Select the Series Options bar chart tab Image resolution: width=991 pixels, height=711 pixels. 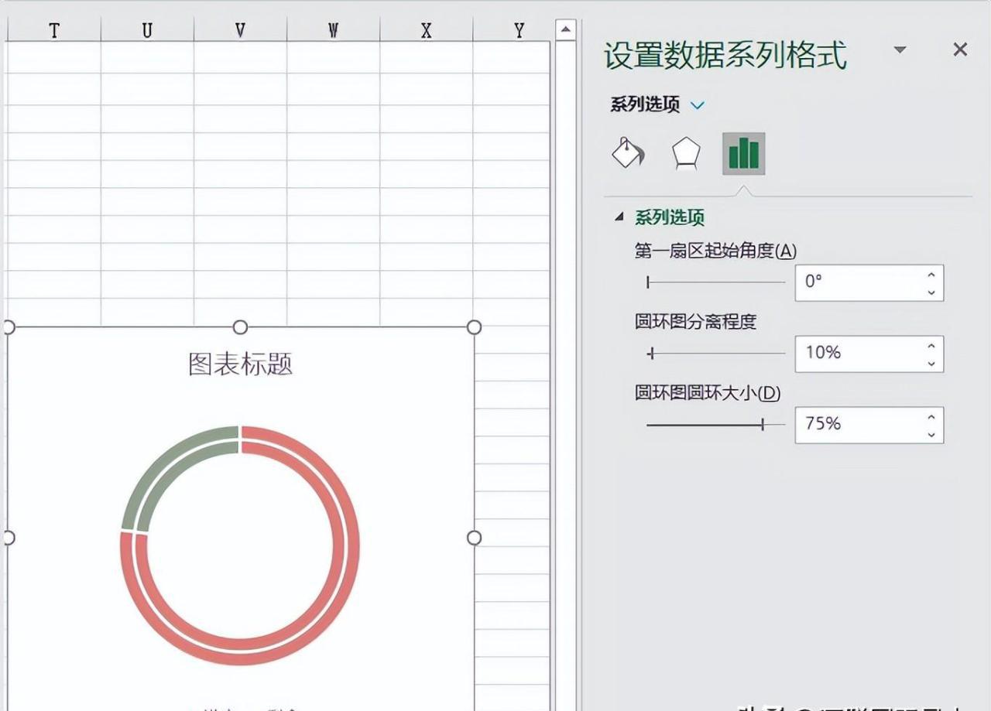click(743, 153)
